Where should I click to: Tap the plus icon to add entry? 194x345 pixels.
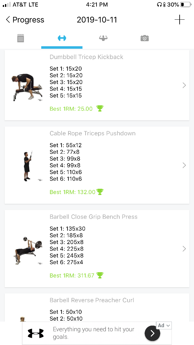tap(179, 20)
